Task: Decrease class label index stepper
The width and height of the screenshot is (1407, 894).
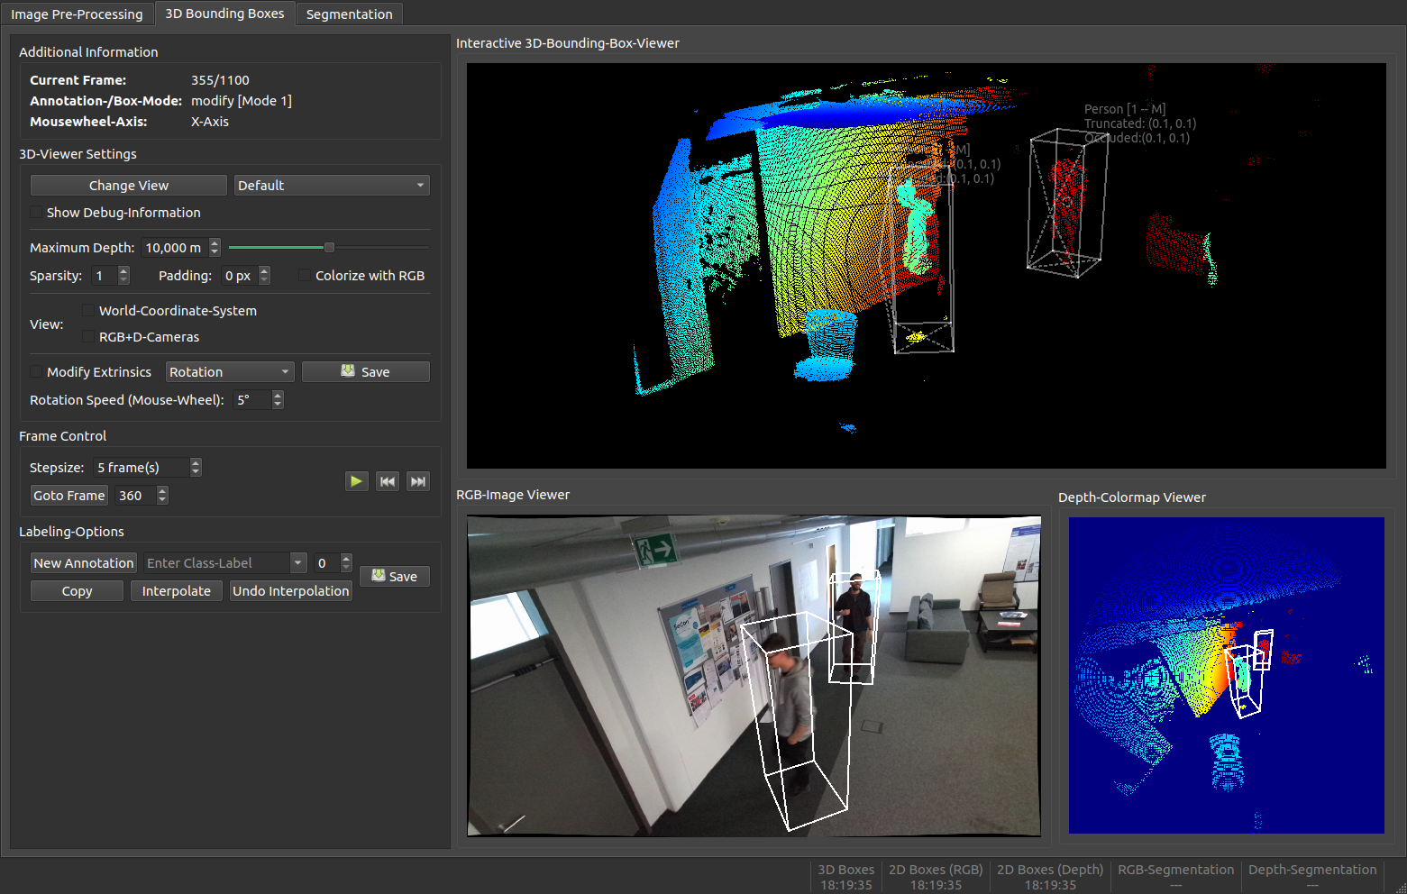Action: 346,568
